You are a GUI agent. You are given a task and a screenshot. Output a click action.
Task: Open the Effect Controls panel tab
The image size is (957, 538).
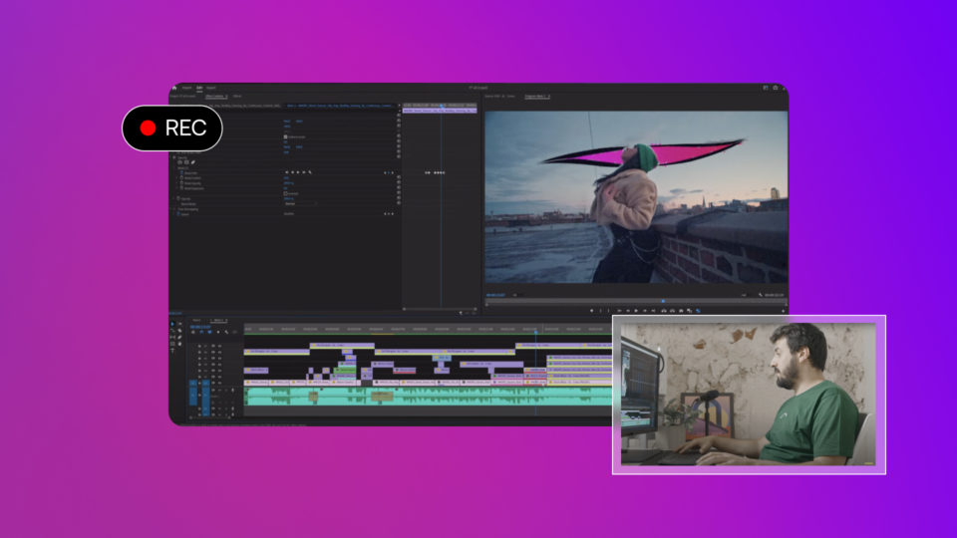tap(216, 97)
